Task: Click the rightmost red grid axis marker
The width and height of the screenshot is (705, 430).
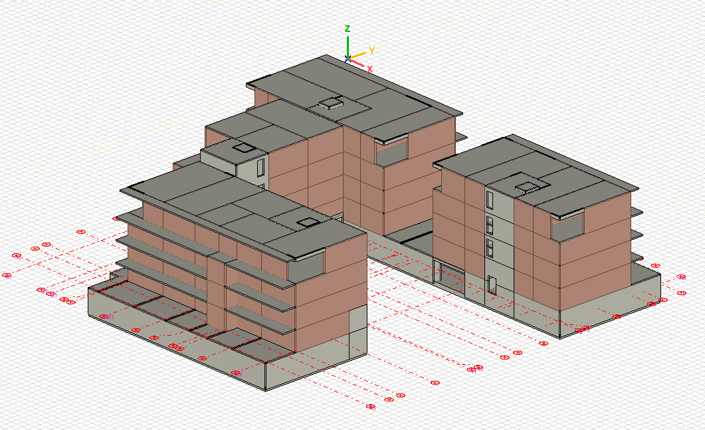Action: coord(681,276)
